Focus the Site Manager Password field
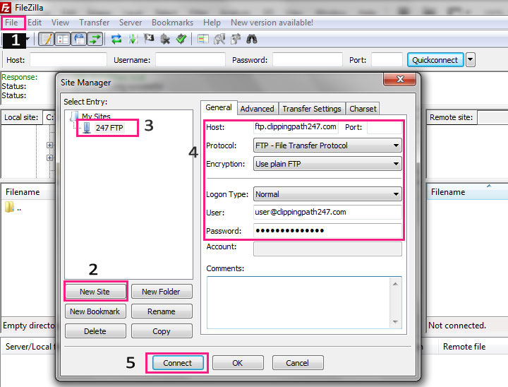 click(327, 231)
